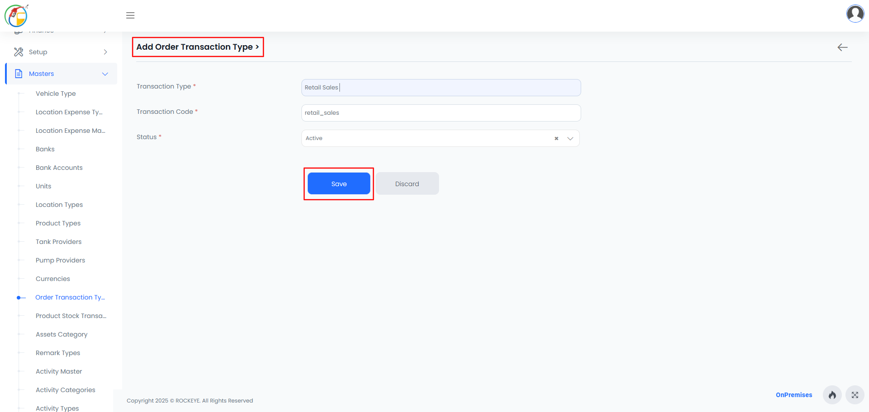
Task: Focus the Transaction Code field
Action: (441, 113)
